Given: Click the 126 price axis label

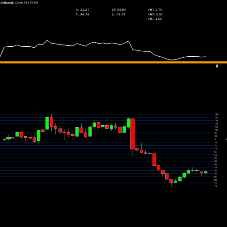Looking at the screenshot, I should (216, 114).
